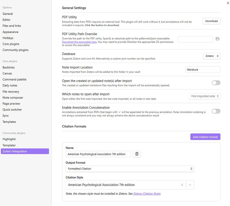
Task: Delete the citation format with trash icon
Action: point(137,154)
